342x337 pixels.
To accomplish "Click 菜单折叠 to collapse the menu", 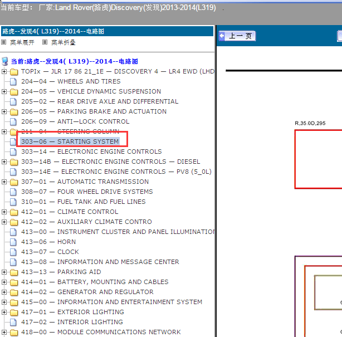I will point(63,42).
